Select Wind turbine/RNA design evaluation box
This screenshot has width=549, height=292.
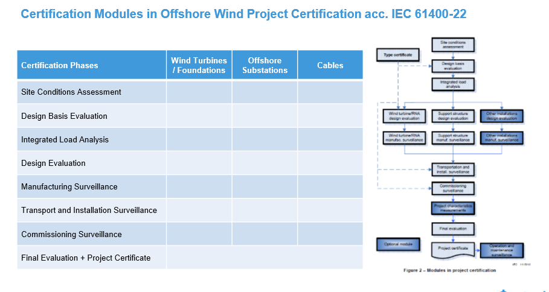(403, 116)
